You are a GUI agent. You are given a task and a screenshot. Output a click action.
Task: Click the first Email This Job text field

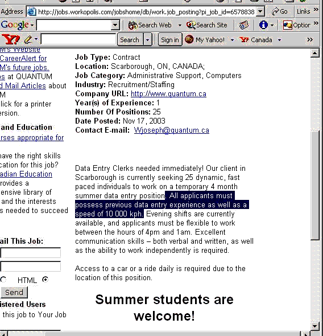pos(30,252)
